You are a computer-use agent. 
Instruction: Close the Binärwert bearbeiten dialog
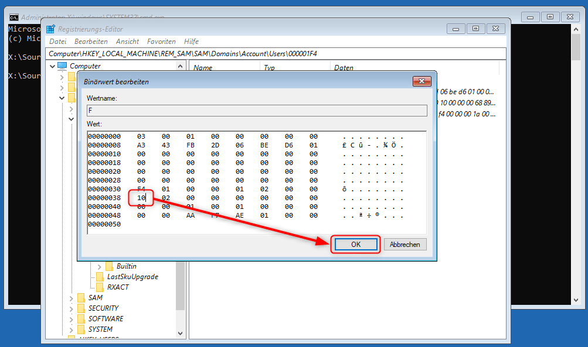coord(422,81)
